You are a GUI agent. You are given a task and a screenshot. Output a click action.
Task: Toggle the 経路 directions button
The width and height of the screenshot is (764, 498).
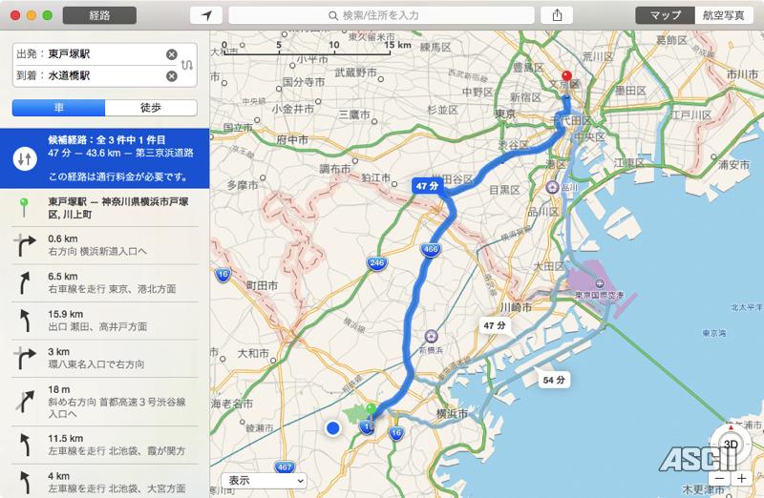[x=99, y=15]
